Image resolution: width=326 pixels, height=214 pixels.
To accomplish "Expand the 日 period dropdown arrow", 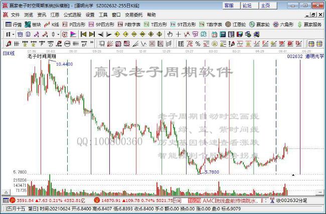I will point(14,34).
